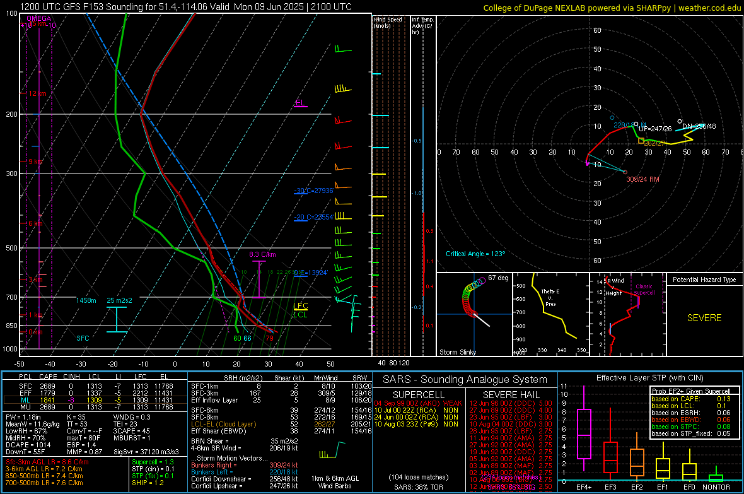Select the SFC parcel row
744x494 pixels.
click(x=96, y=386)
